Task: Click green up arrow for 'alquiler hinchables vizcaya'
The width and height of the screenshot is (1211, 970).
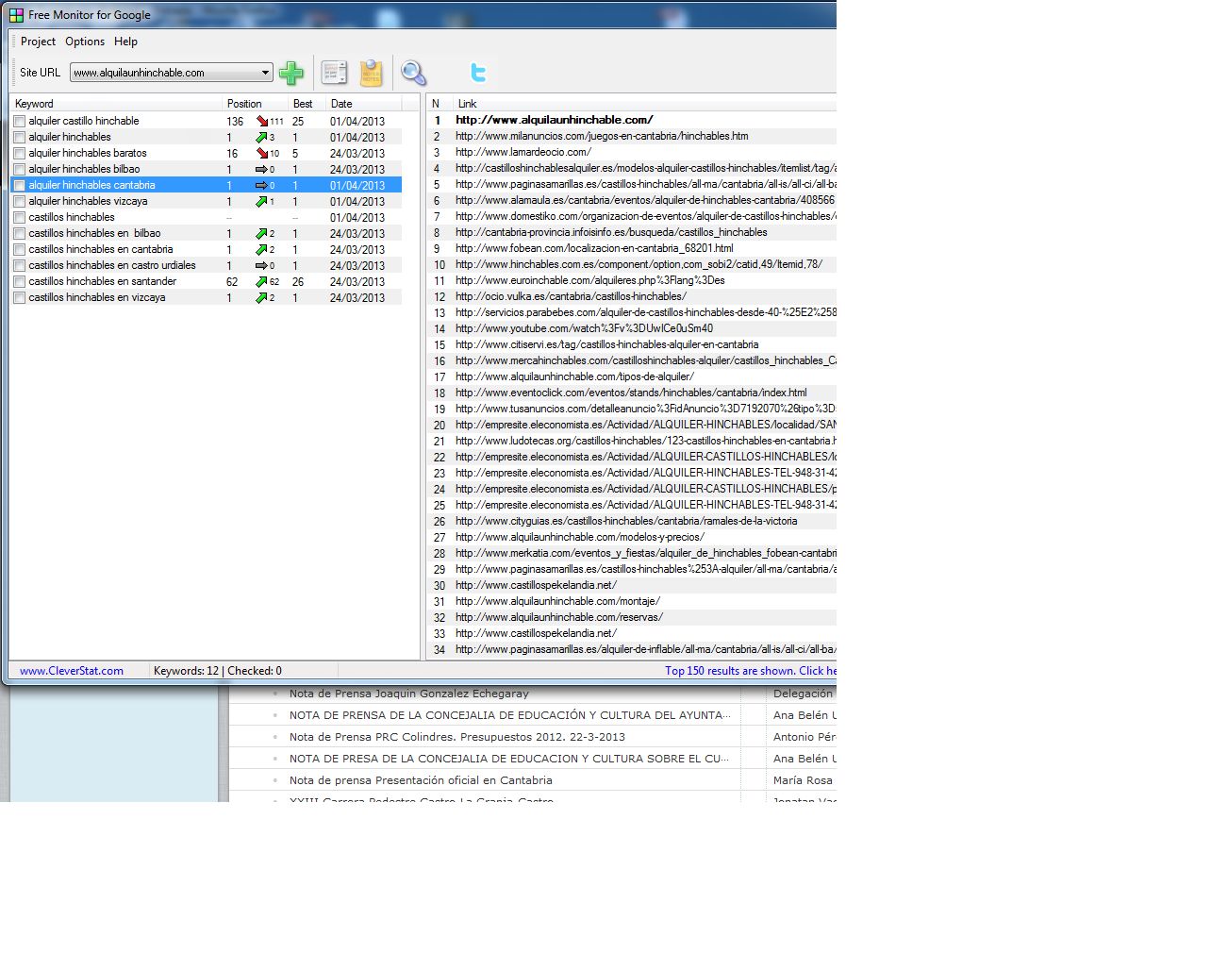Action: click(x=262, y=201)
